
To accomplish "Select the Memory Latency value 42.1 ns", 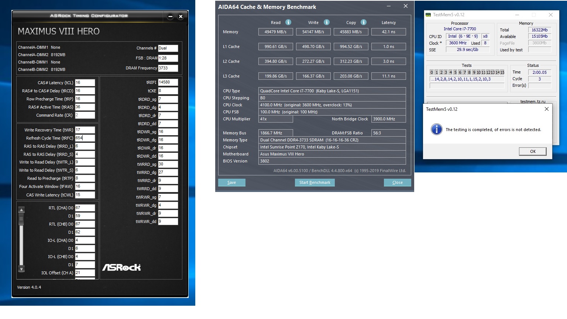I will [389, 32].
